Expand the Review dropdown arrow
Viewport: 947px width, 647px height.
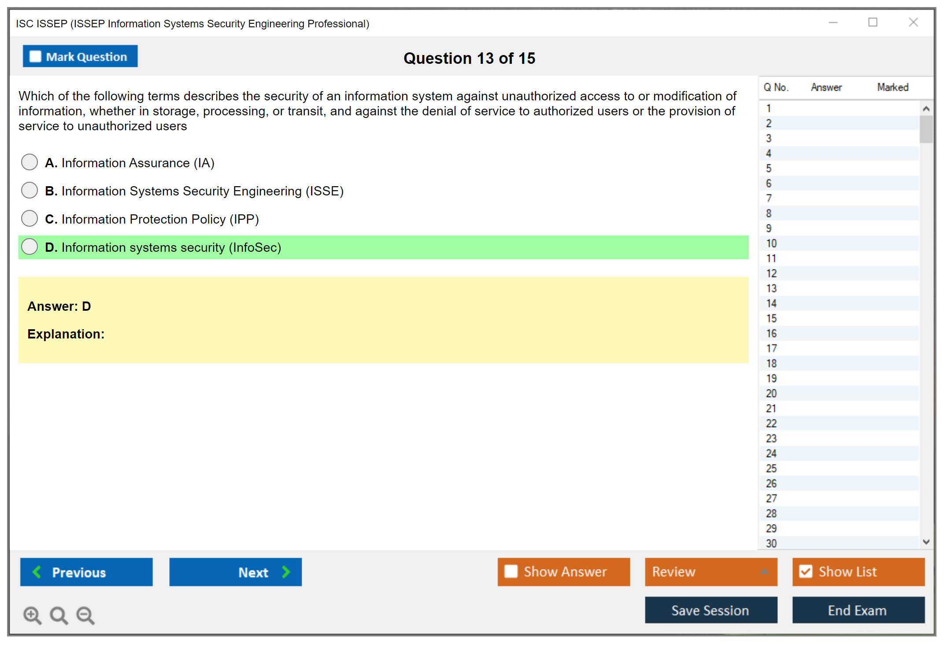pyautogui.click(x=764, y=572)
